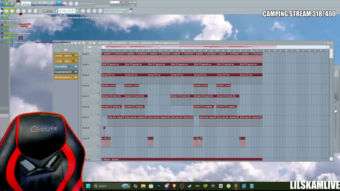Toggle mute switch on Track 1
The width and height of the screenshot is (340, 191).
pos(98,62)
